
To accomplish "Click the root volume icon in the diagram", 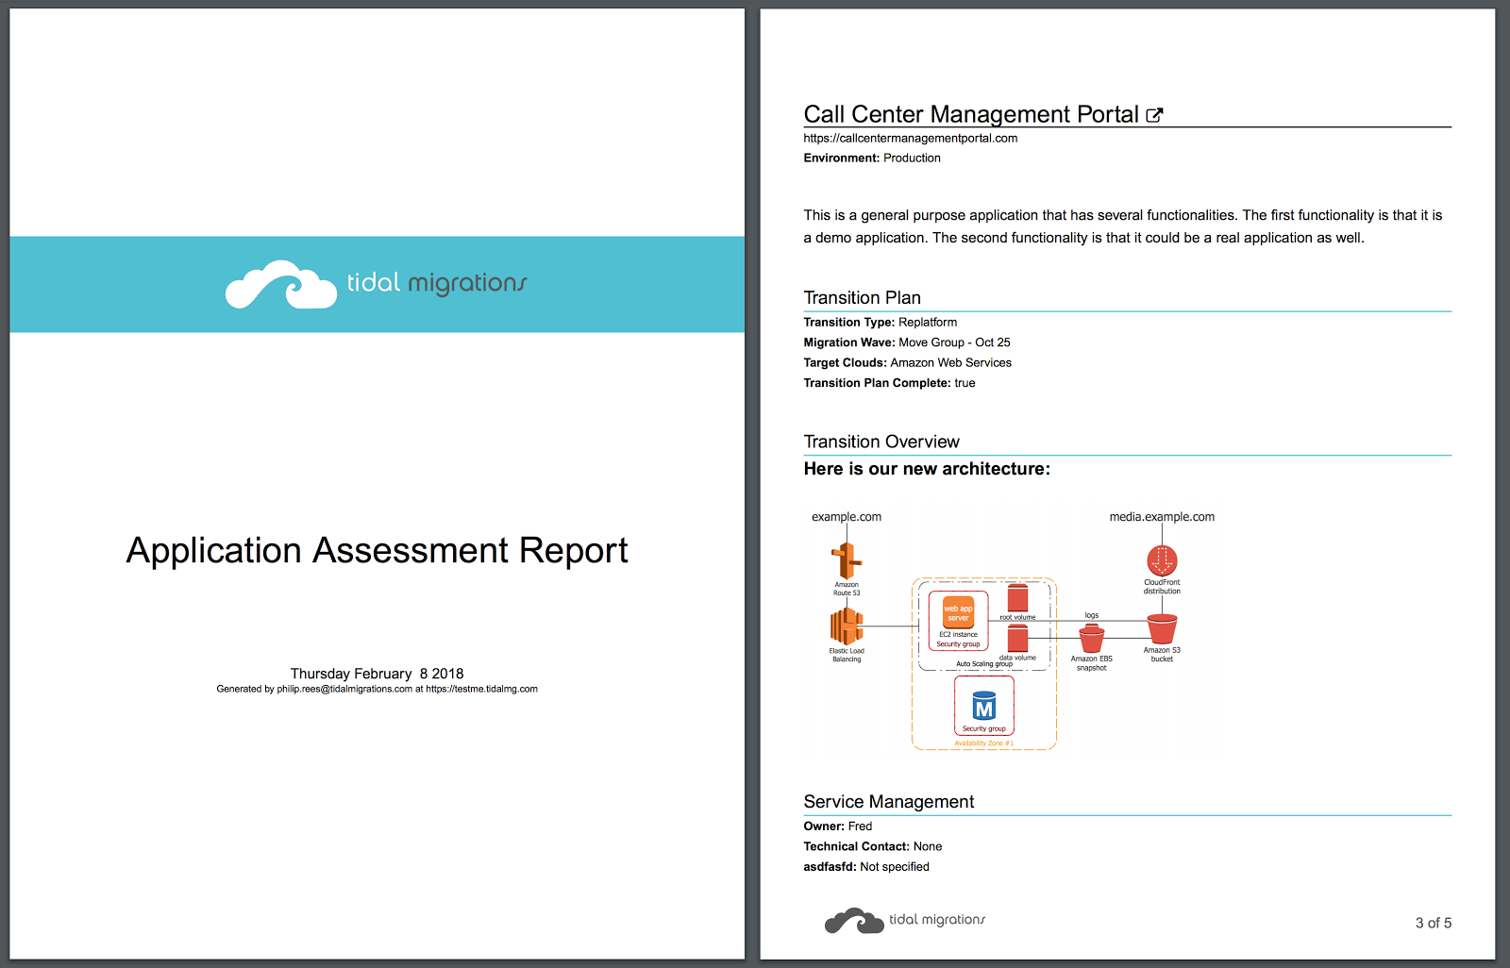I will (1017, 598).
